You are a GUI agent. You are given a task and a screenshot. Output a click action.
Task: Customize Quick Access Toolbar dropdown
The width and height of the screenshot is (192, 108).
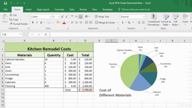click(x=24, y=3)
